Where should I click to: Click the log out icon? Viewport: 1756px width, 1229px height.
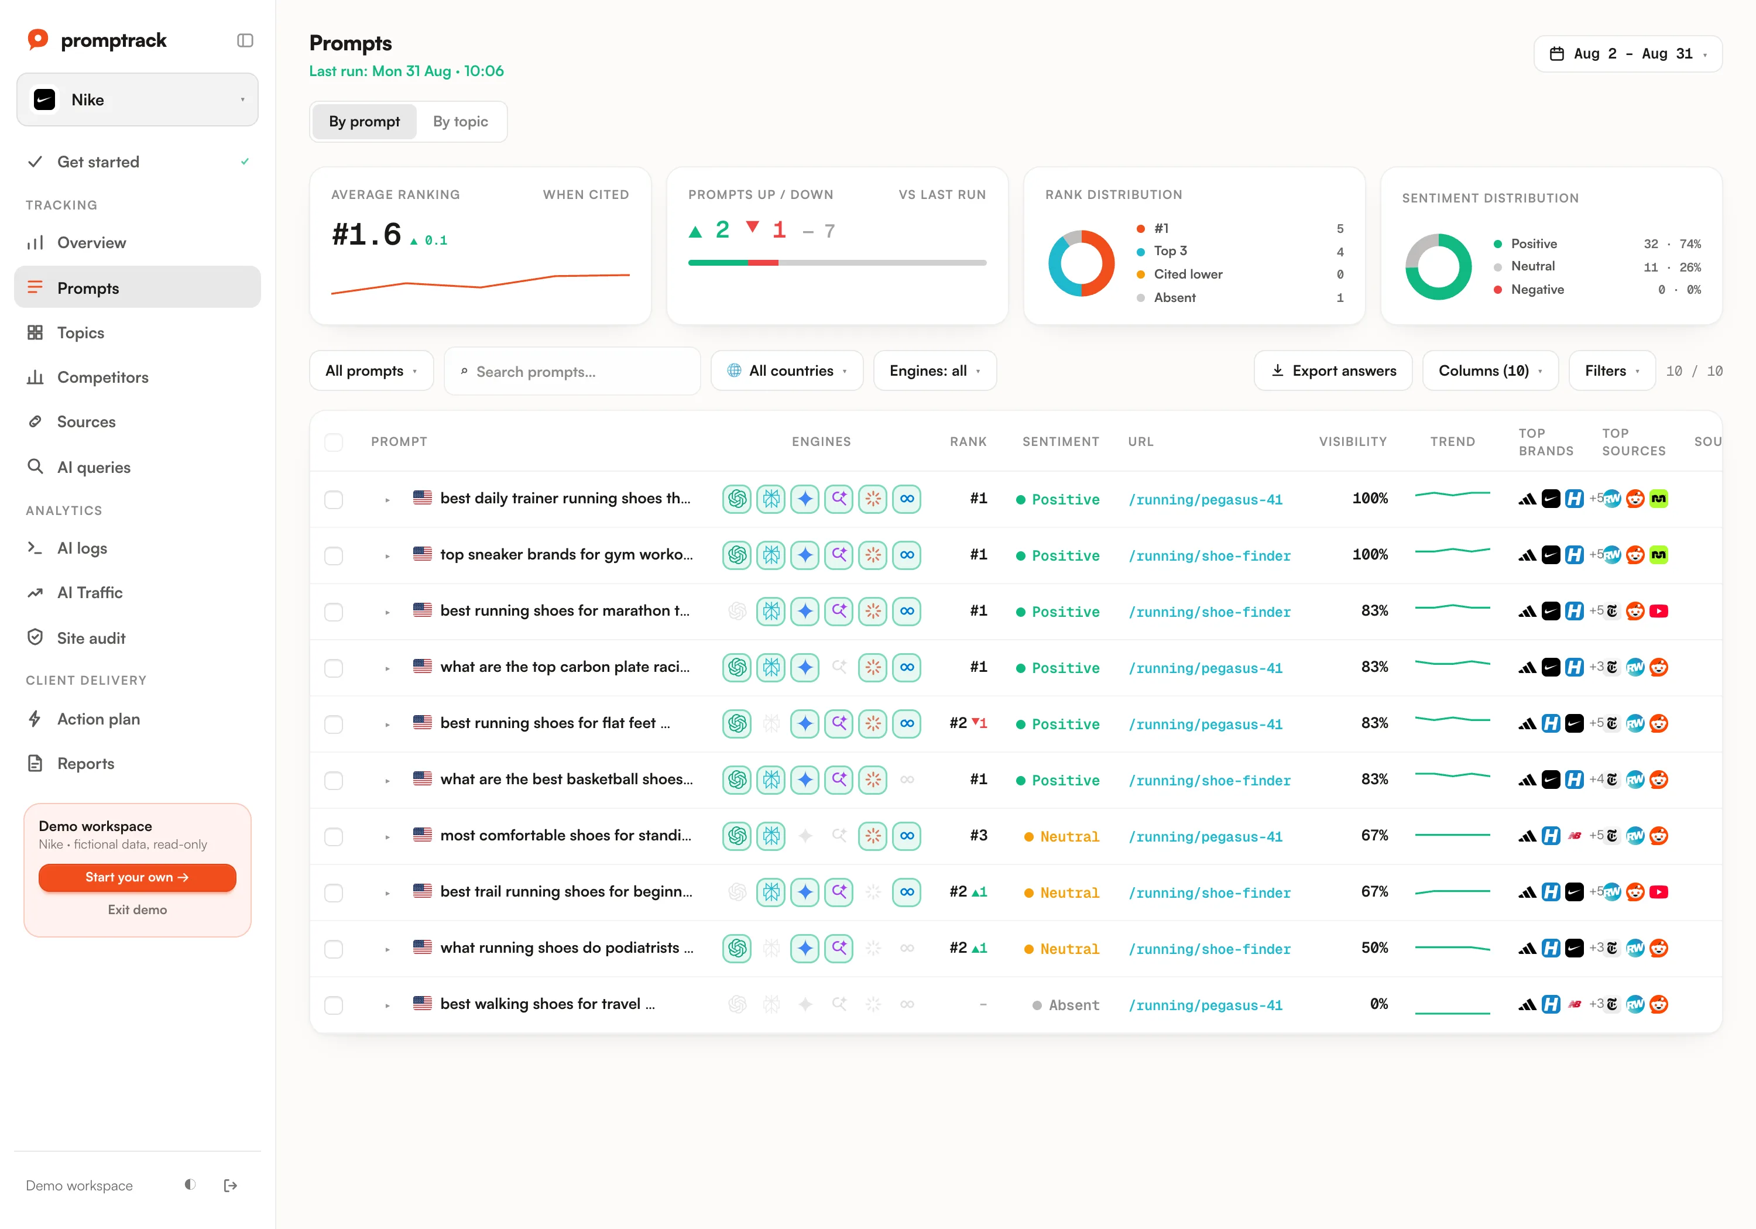click(x=230, y=1186)
